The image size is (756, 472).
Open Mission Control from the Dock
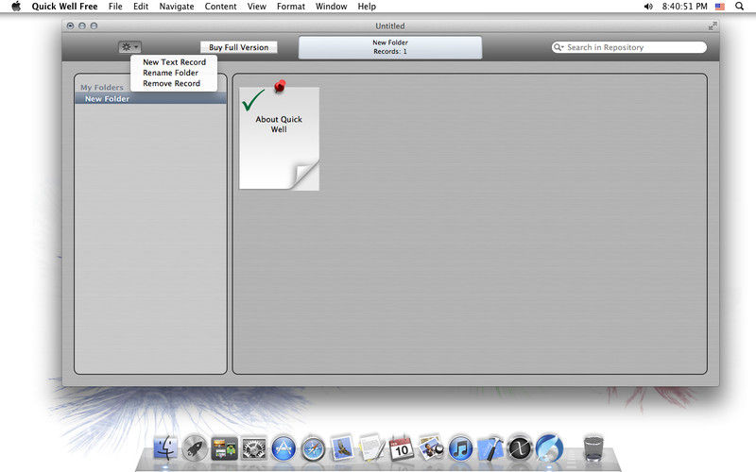point(225,448)
